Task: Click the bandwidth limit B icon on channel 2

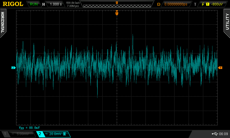Action: [64, 134]
